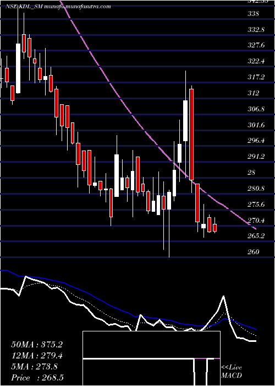Click the peak of the white MACD line
Screen dimensions: 275x386
[x=223, y=296]
